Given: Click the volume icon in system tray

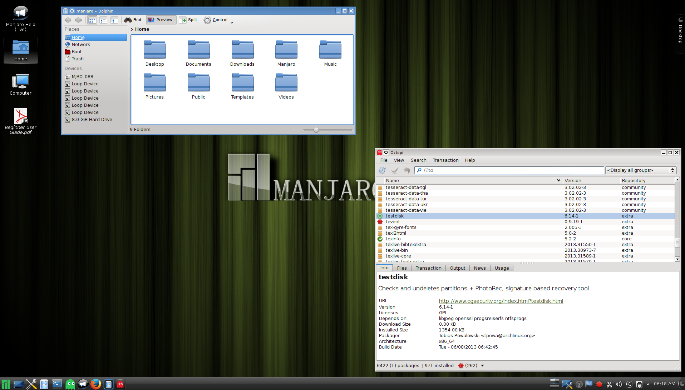Looking at the screenshot, I should coord(619,384).
